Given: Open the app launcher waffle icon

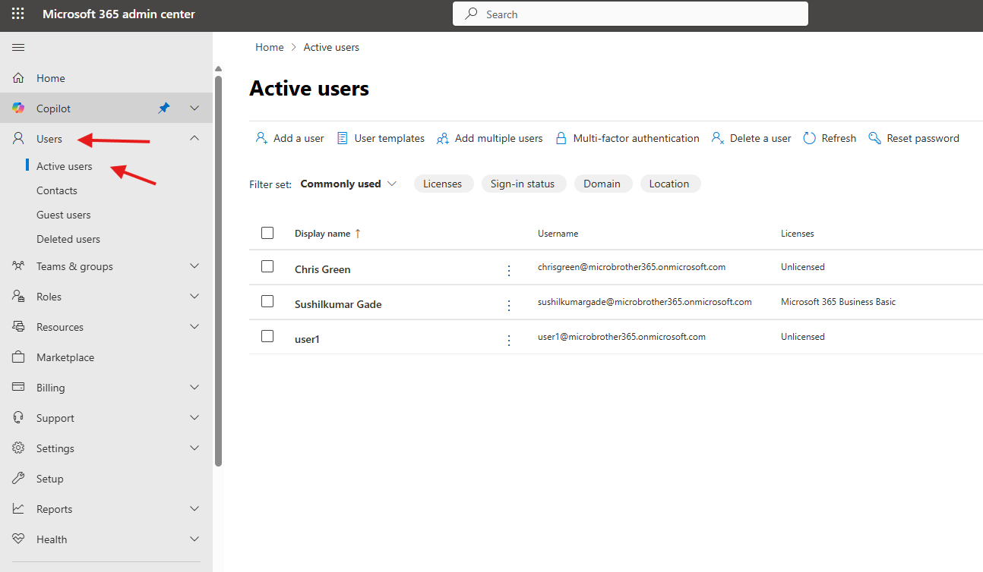Looking at the screenshot, I should [17, 14].
